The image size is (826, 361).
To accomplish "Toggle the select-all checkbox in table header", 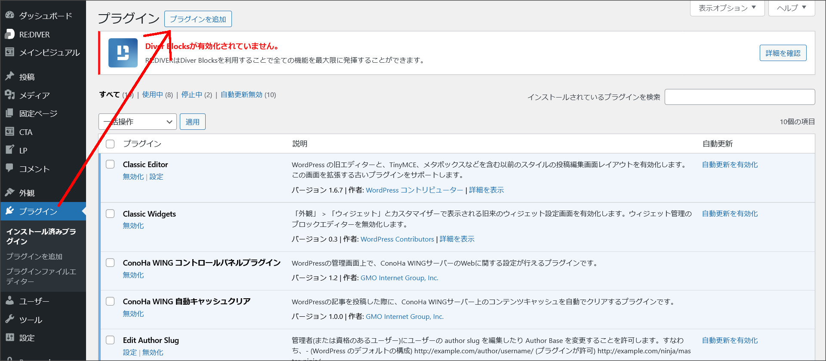I will [x=110, y=144].
